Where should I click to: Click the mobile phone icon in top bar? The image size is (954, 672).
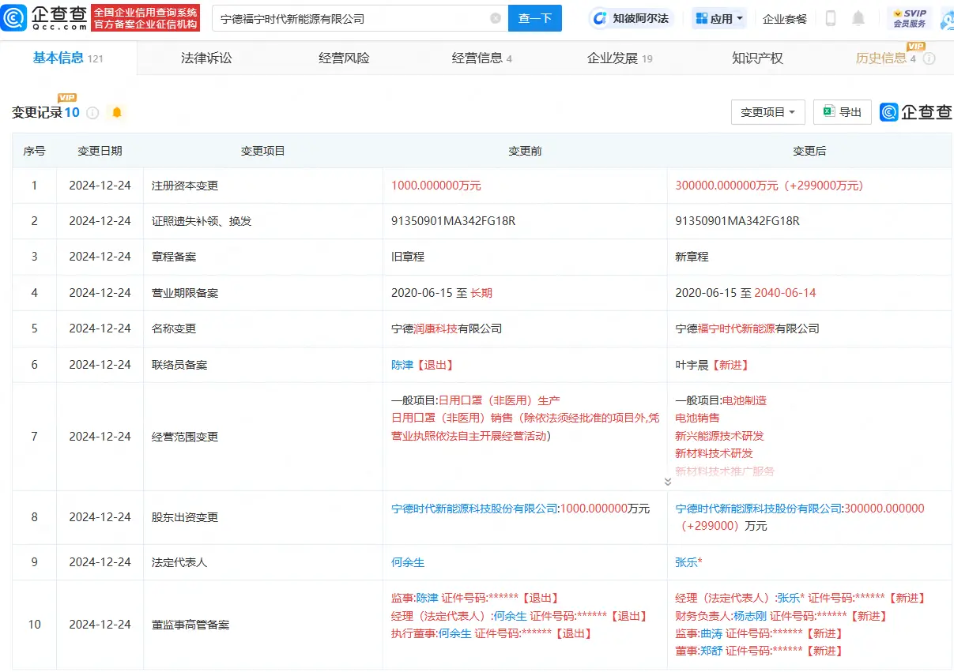click(830, 17)
